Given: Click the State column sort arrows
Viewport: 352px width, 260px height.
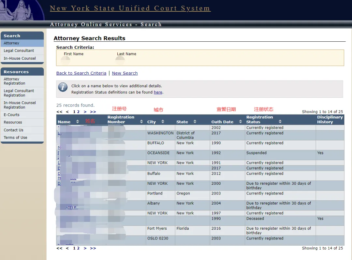Looking at the screenshot, I should pos(195,122).
